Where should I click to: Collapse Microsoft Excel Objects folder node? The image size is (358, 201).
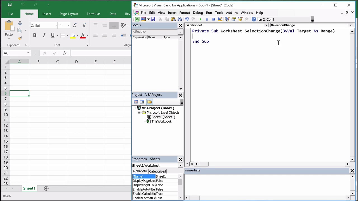tap(139, 113)
